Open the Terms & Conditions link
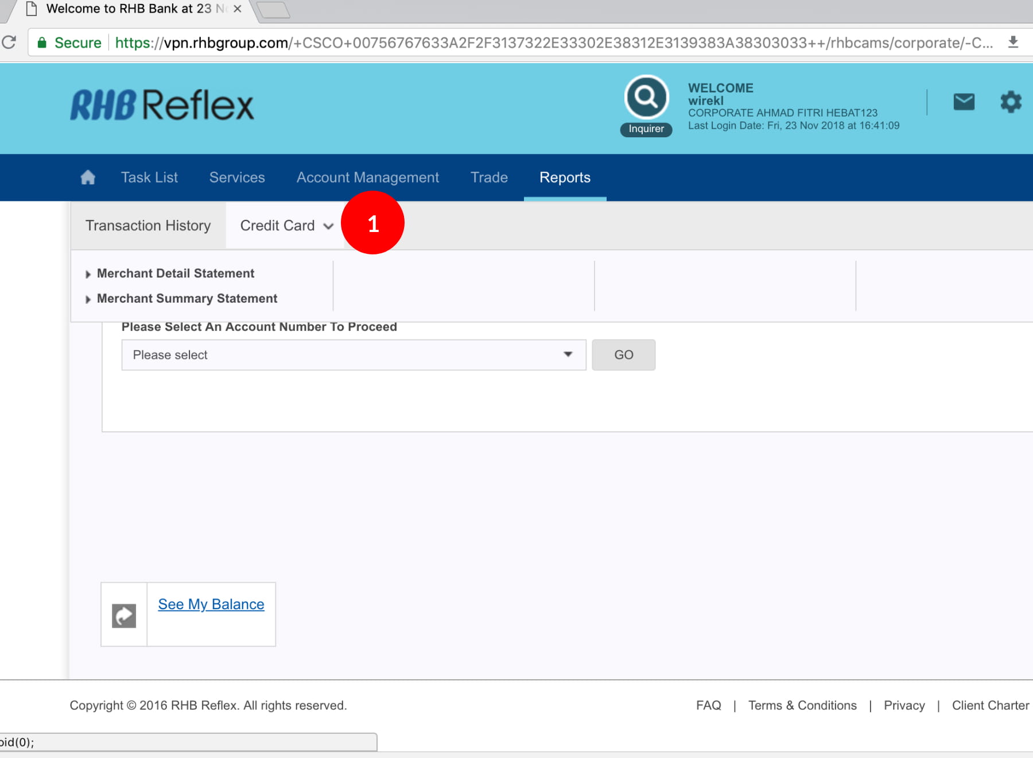This screenshot has height=758, width=1033. (802, 705)
